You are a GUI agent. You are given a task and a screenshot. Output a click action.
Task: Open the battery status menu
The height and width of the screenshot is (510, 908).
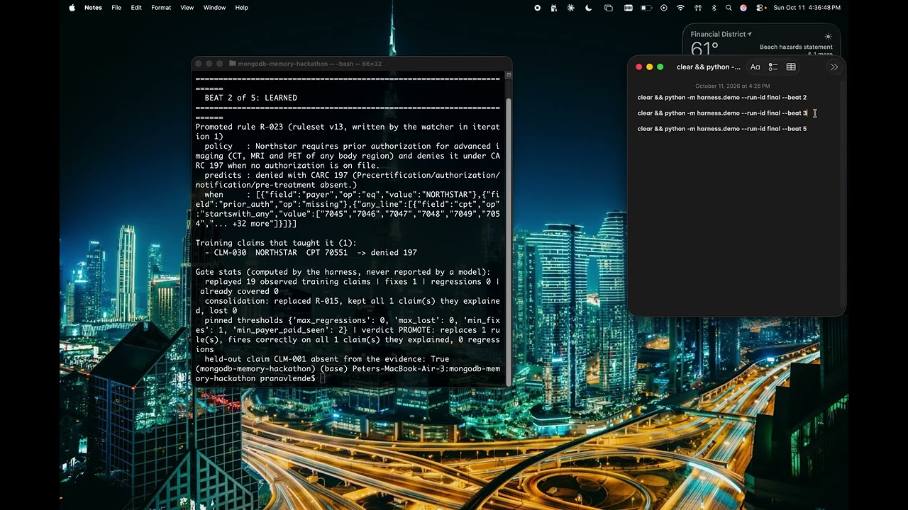646,8
